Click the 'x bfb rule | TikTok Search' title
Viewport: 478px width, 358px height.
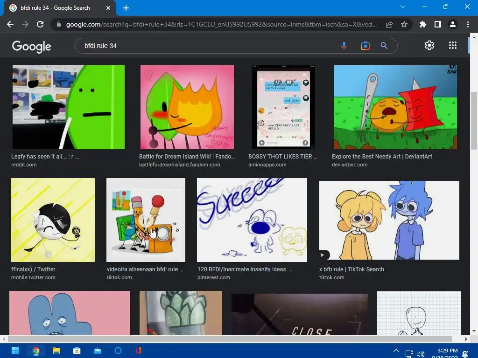(351, 269)
